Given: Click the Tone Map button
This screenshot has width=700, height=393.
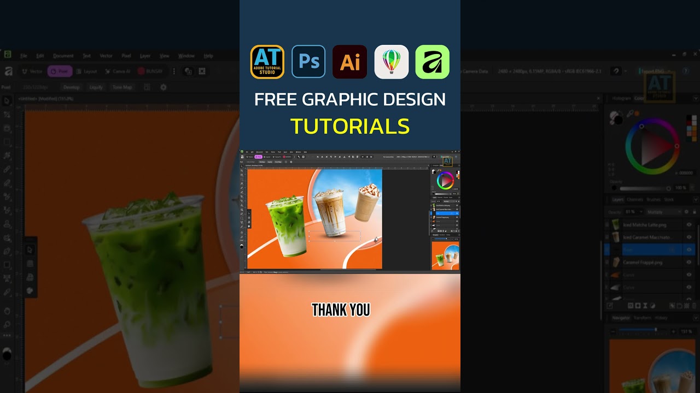Looking at the screenshot, I should pyautogui.click(x=122, y=87).
